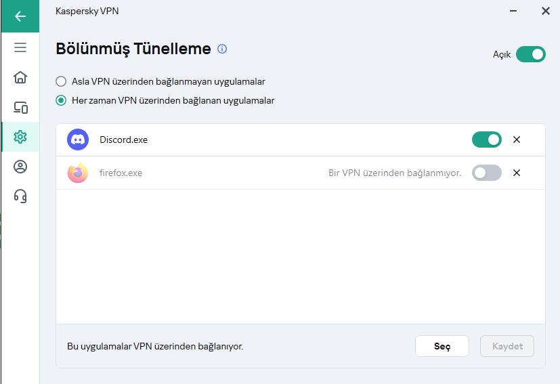The image size is (560, 384).
Task: Go to the Home sidebar icon
Action: tap(20, 77)
